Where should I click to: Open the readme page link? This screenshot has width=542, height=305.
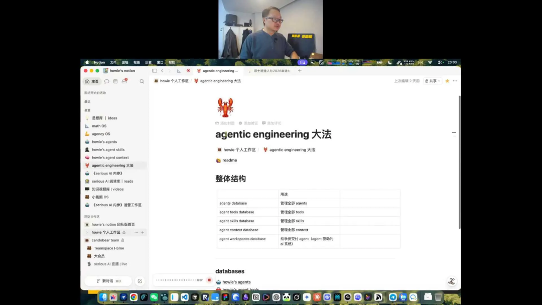point(227,160)
